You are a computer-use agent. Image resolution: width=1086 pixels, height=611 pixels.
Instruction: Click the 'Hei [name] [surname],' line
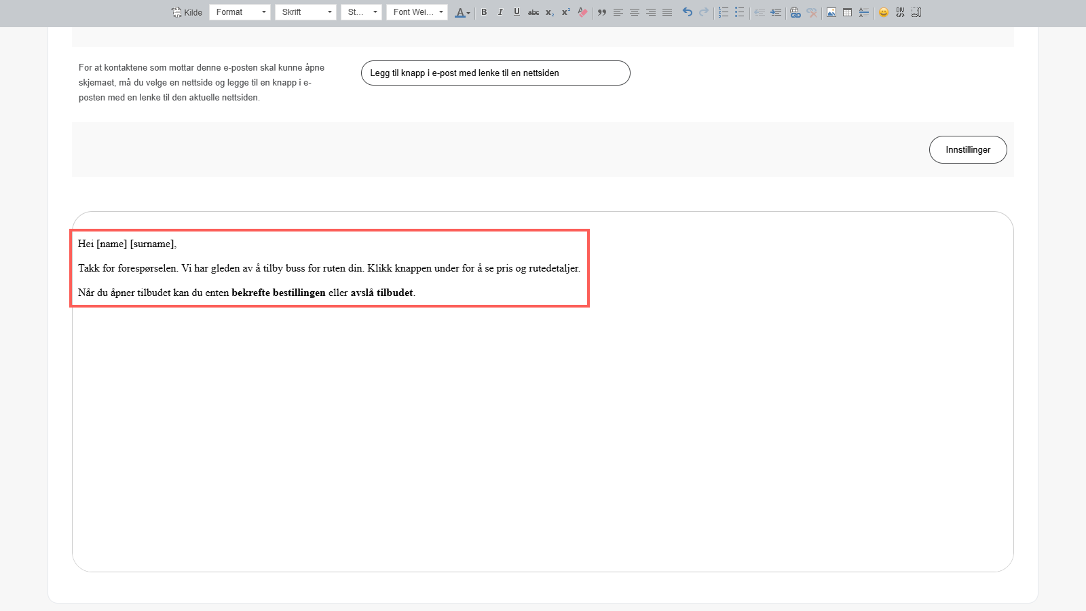coord(127,244)
